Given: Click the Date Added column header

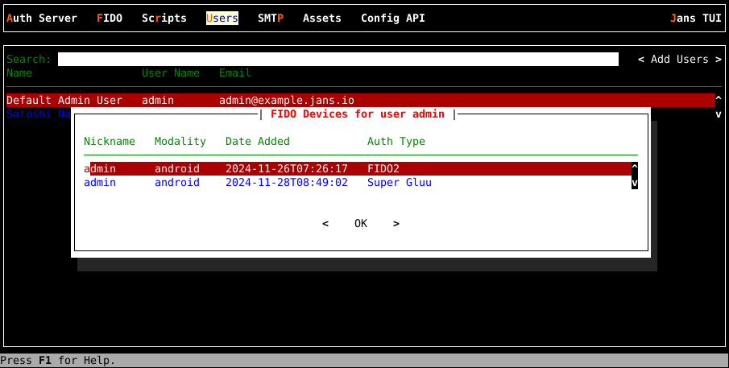Looking at the screenshot, I should click(258, 142).
